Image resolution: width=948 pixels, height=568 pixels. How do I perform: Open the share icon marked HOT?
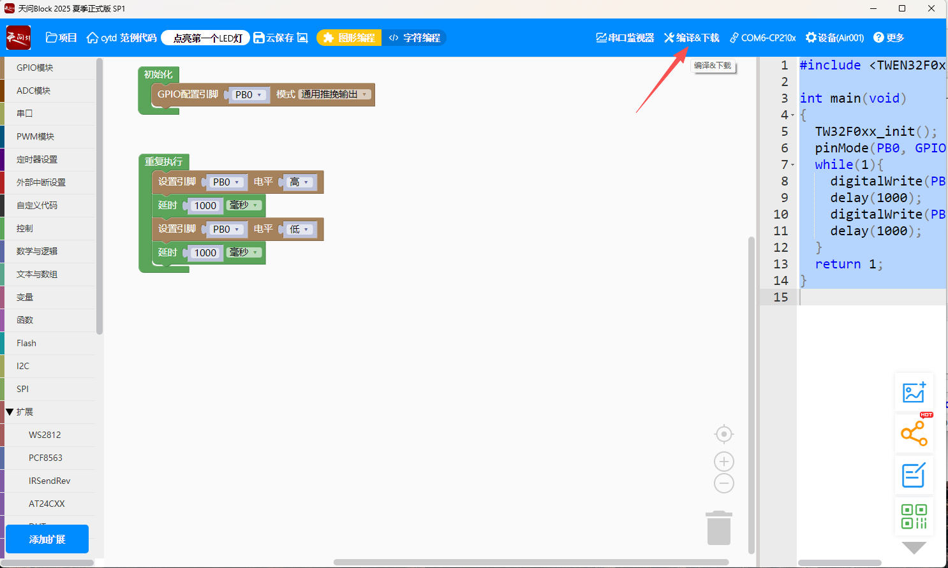[x=914, y=434]
